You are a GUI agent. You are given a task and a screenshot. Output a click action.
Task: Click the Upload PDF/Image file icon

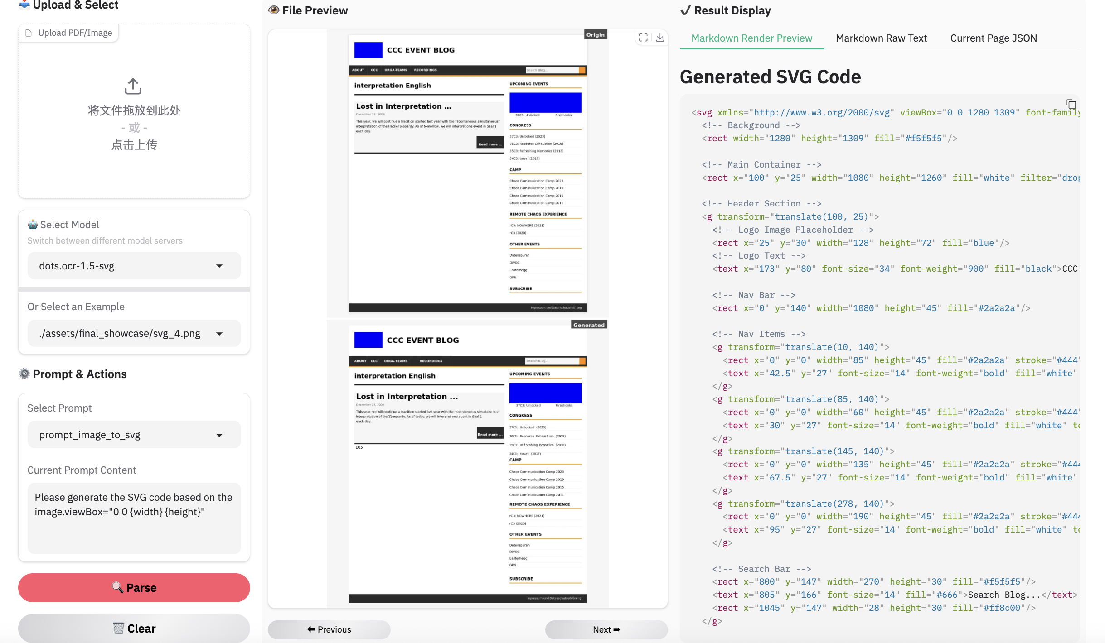click(x=29, y=33)
